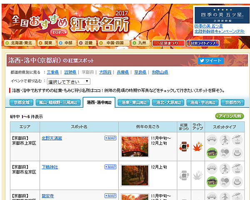The height and width of the screenshot is (200, 250).
Task: Click grey light-up maple icon for 下鴨神社
Action: click(197, 175)
